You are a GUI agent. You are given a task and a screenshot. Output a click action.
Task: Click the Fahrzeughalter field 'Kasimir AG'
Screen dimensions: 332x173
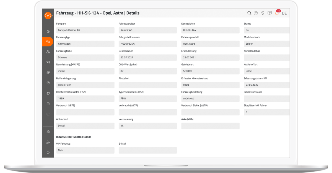pos(148,30)
